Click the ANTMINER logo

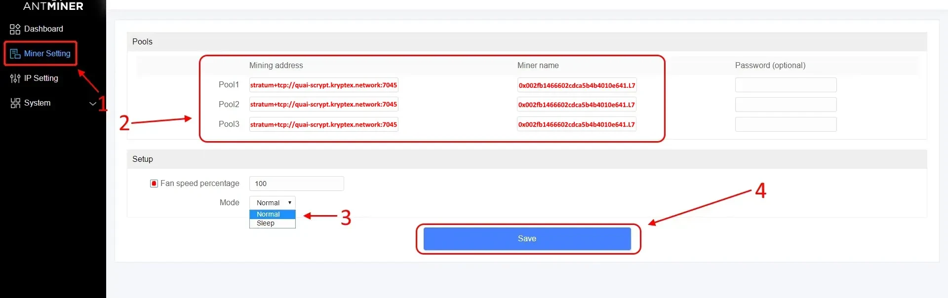[53, 6]
